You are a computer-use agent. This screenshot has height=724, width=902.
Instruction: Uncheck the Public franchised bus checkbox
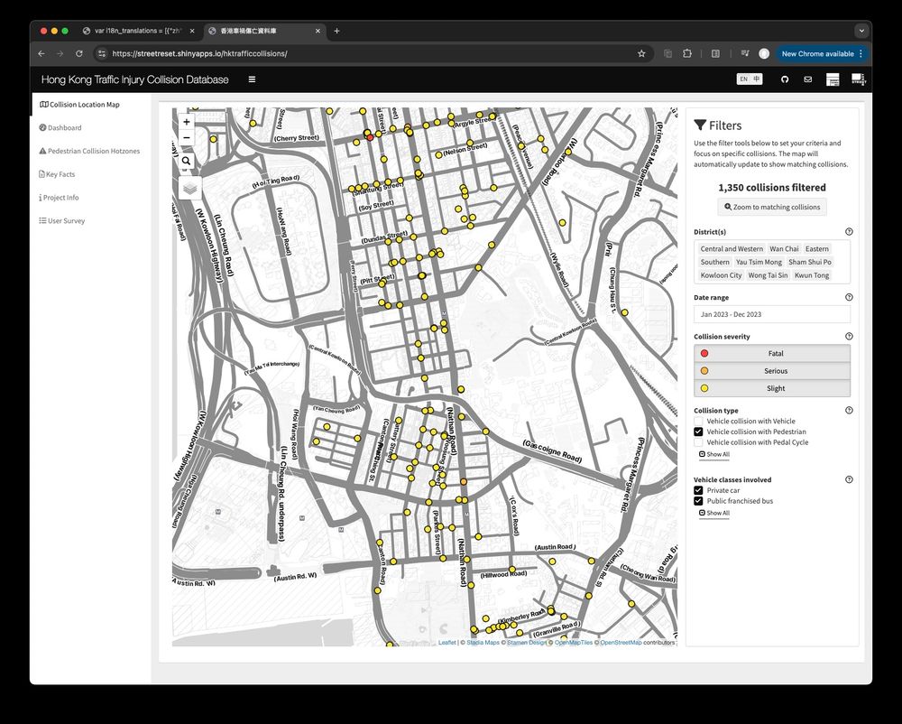tap(698, 501)
